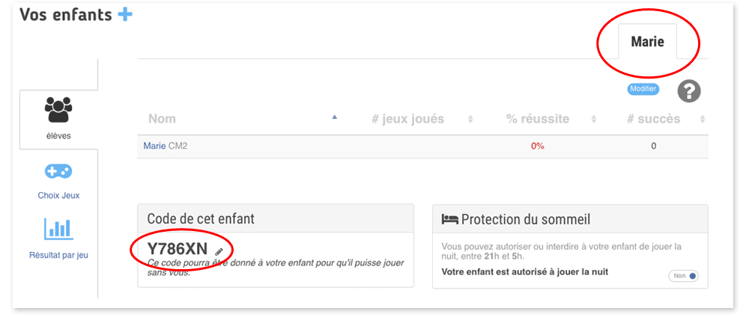
Task: Open Choix Jeux gamepad icon
Action: pyautogui.click(x=58, y=171)
